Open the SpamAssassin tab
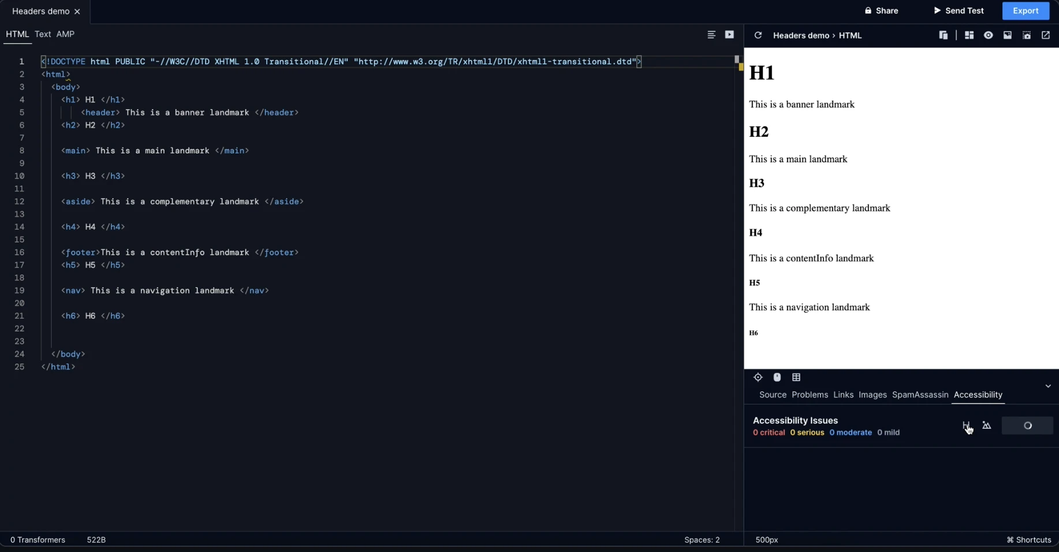 919,395
